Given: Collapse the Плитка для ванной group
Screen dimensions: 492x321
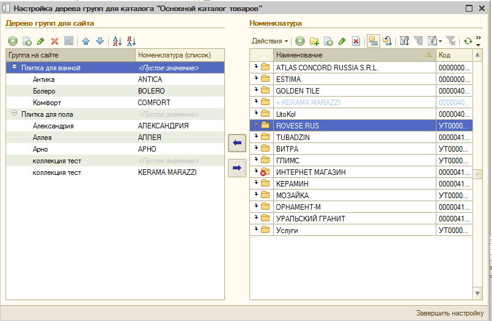Looking at the screenshot, I should tap(14, 68).
